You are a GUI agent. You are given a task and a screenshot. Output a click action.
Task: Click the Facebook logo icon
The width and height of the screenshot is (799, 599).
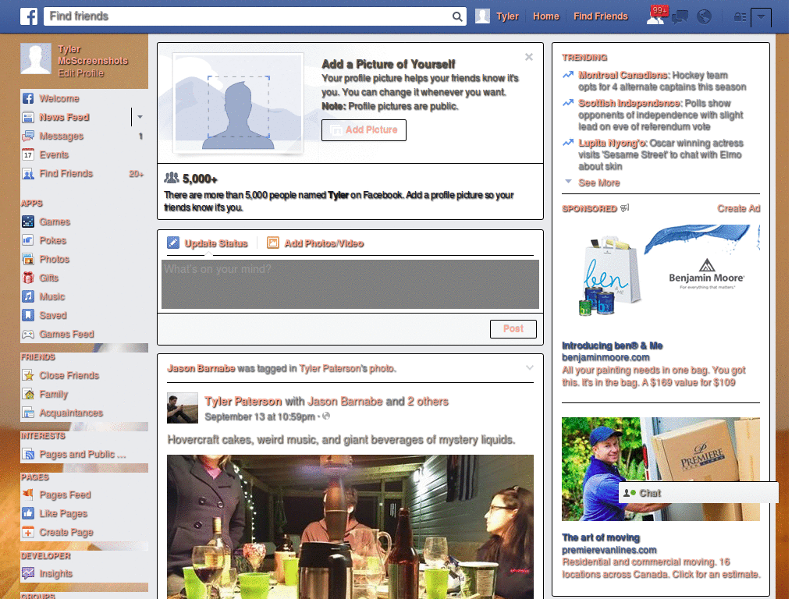[x=29, y=16]
